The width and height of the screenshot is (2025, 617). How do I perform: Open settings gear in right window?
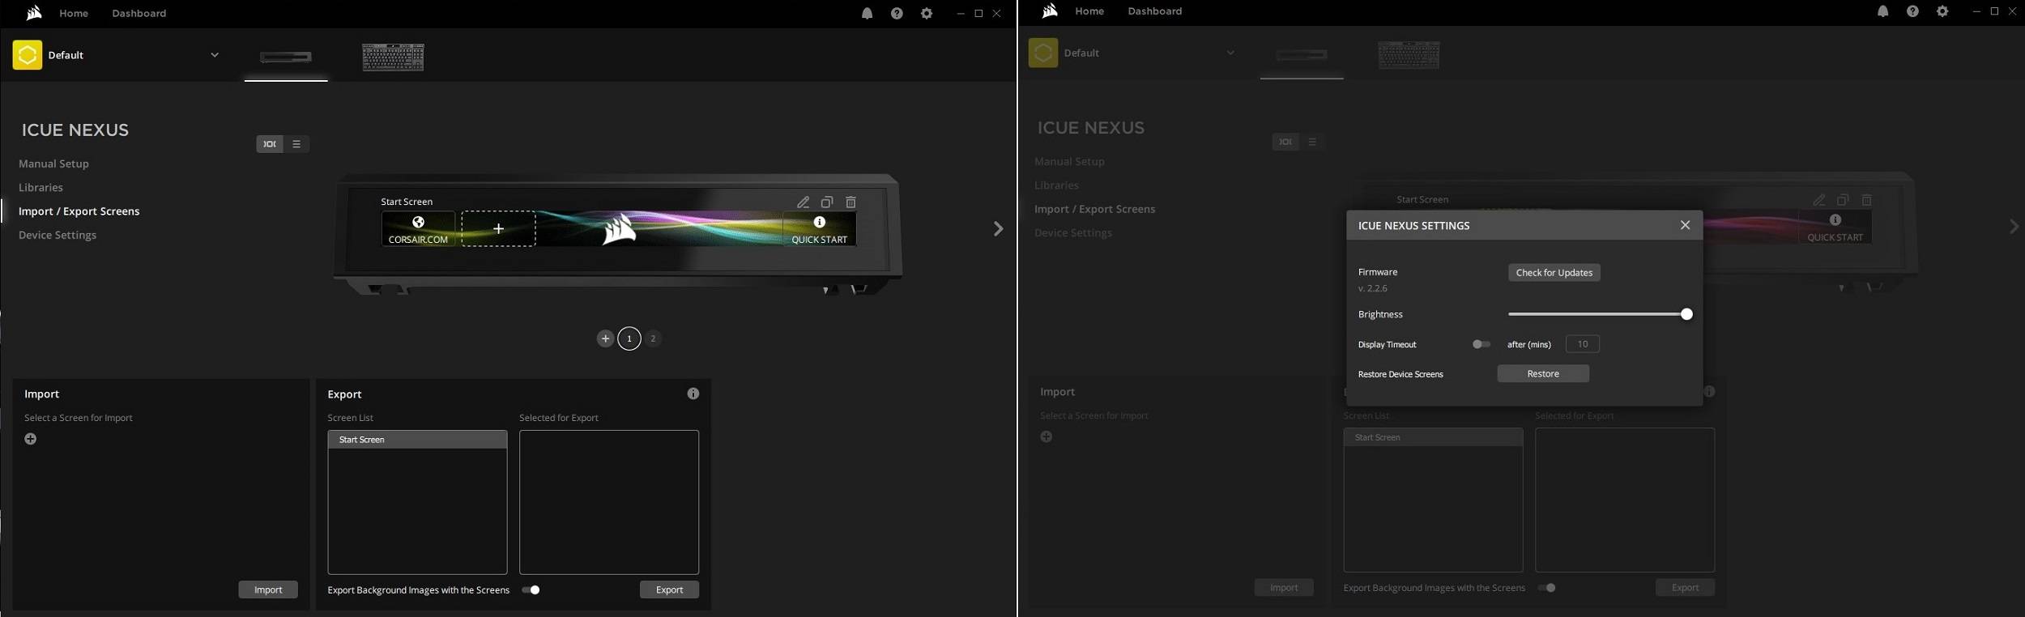tap(1942, 11)
